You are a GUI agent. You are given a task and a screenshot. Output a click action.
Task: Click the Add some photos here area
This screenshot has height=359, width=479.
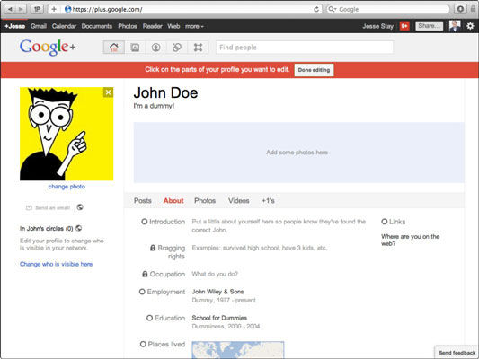tap(298, 153)
